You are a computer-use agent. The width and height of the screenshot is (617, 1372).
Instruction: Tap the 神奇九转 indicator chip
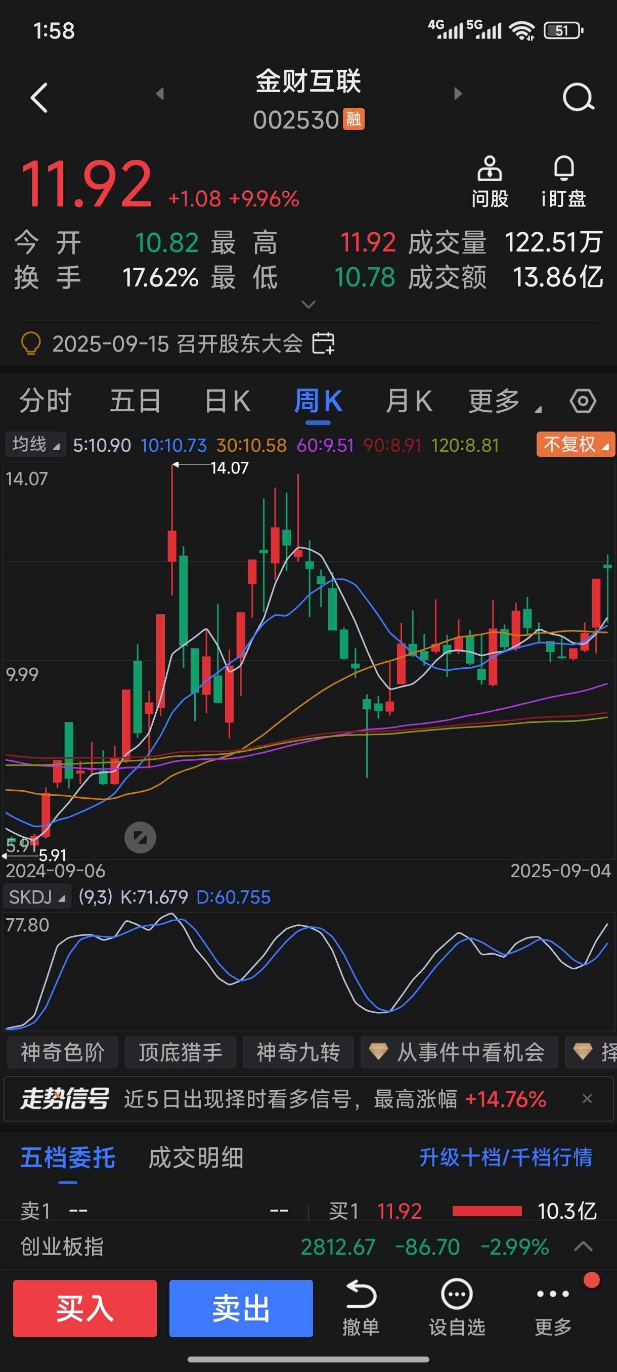click(298, 1052)
